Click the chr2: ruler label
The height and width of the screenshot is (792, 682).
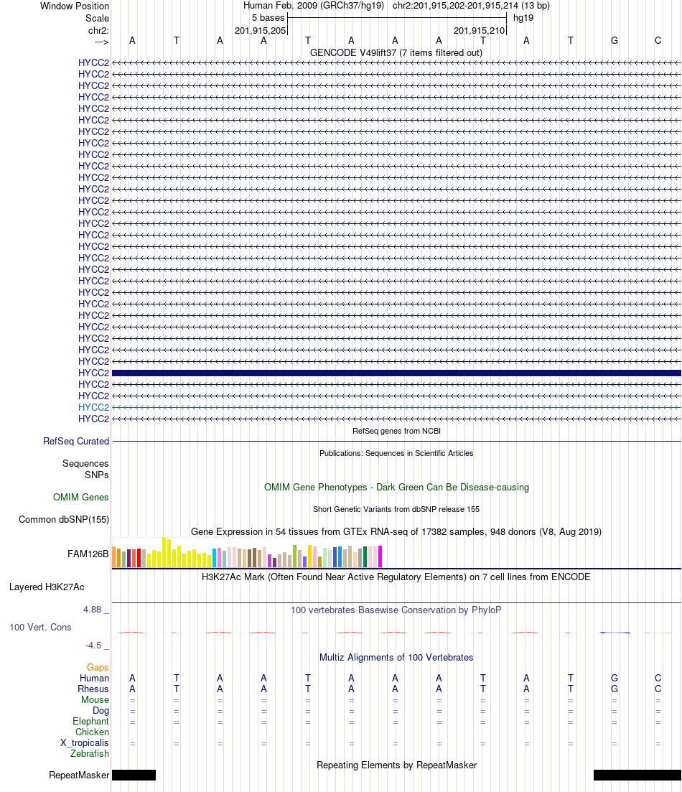click(x=98, y=30)
